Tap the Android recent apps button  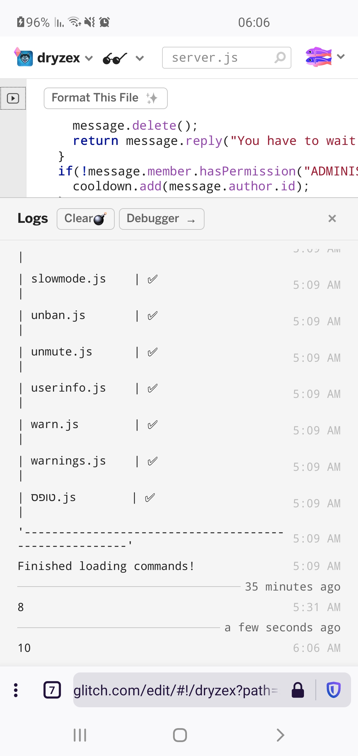click(80, 735)
